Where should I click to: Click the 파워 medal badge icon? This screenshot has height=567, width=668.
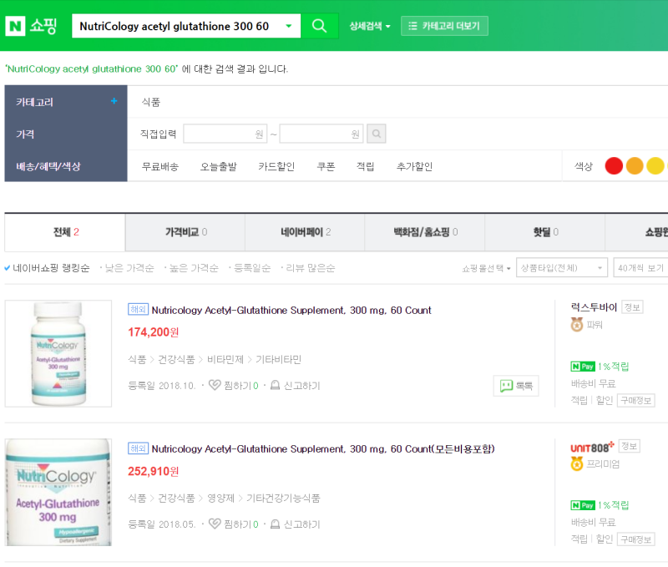coord(577,325)
